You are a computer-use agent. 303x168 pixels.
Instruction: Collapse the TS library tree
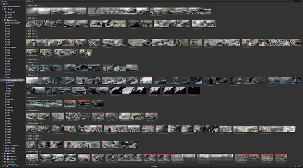[x=2, y=4]
